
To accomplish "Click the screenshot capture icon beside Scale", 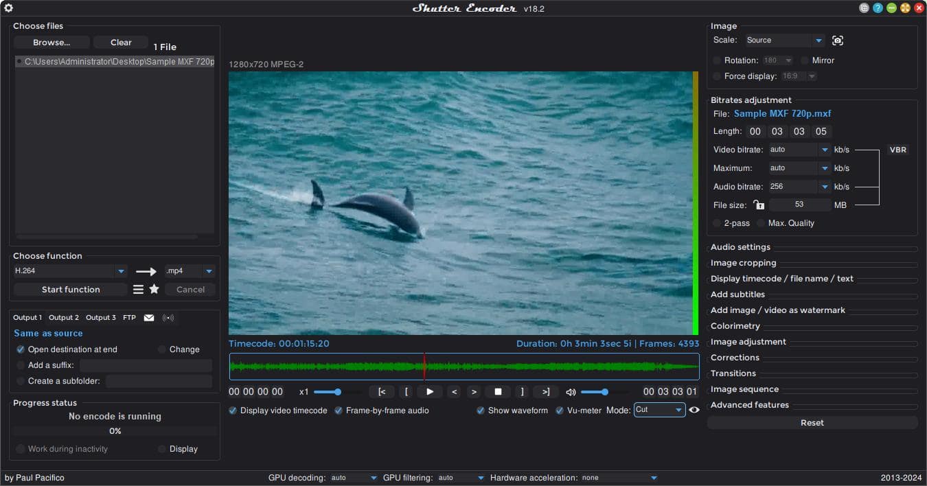I will coord(837,40).
